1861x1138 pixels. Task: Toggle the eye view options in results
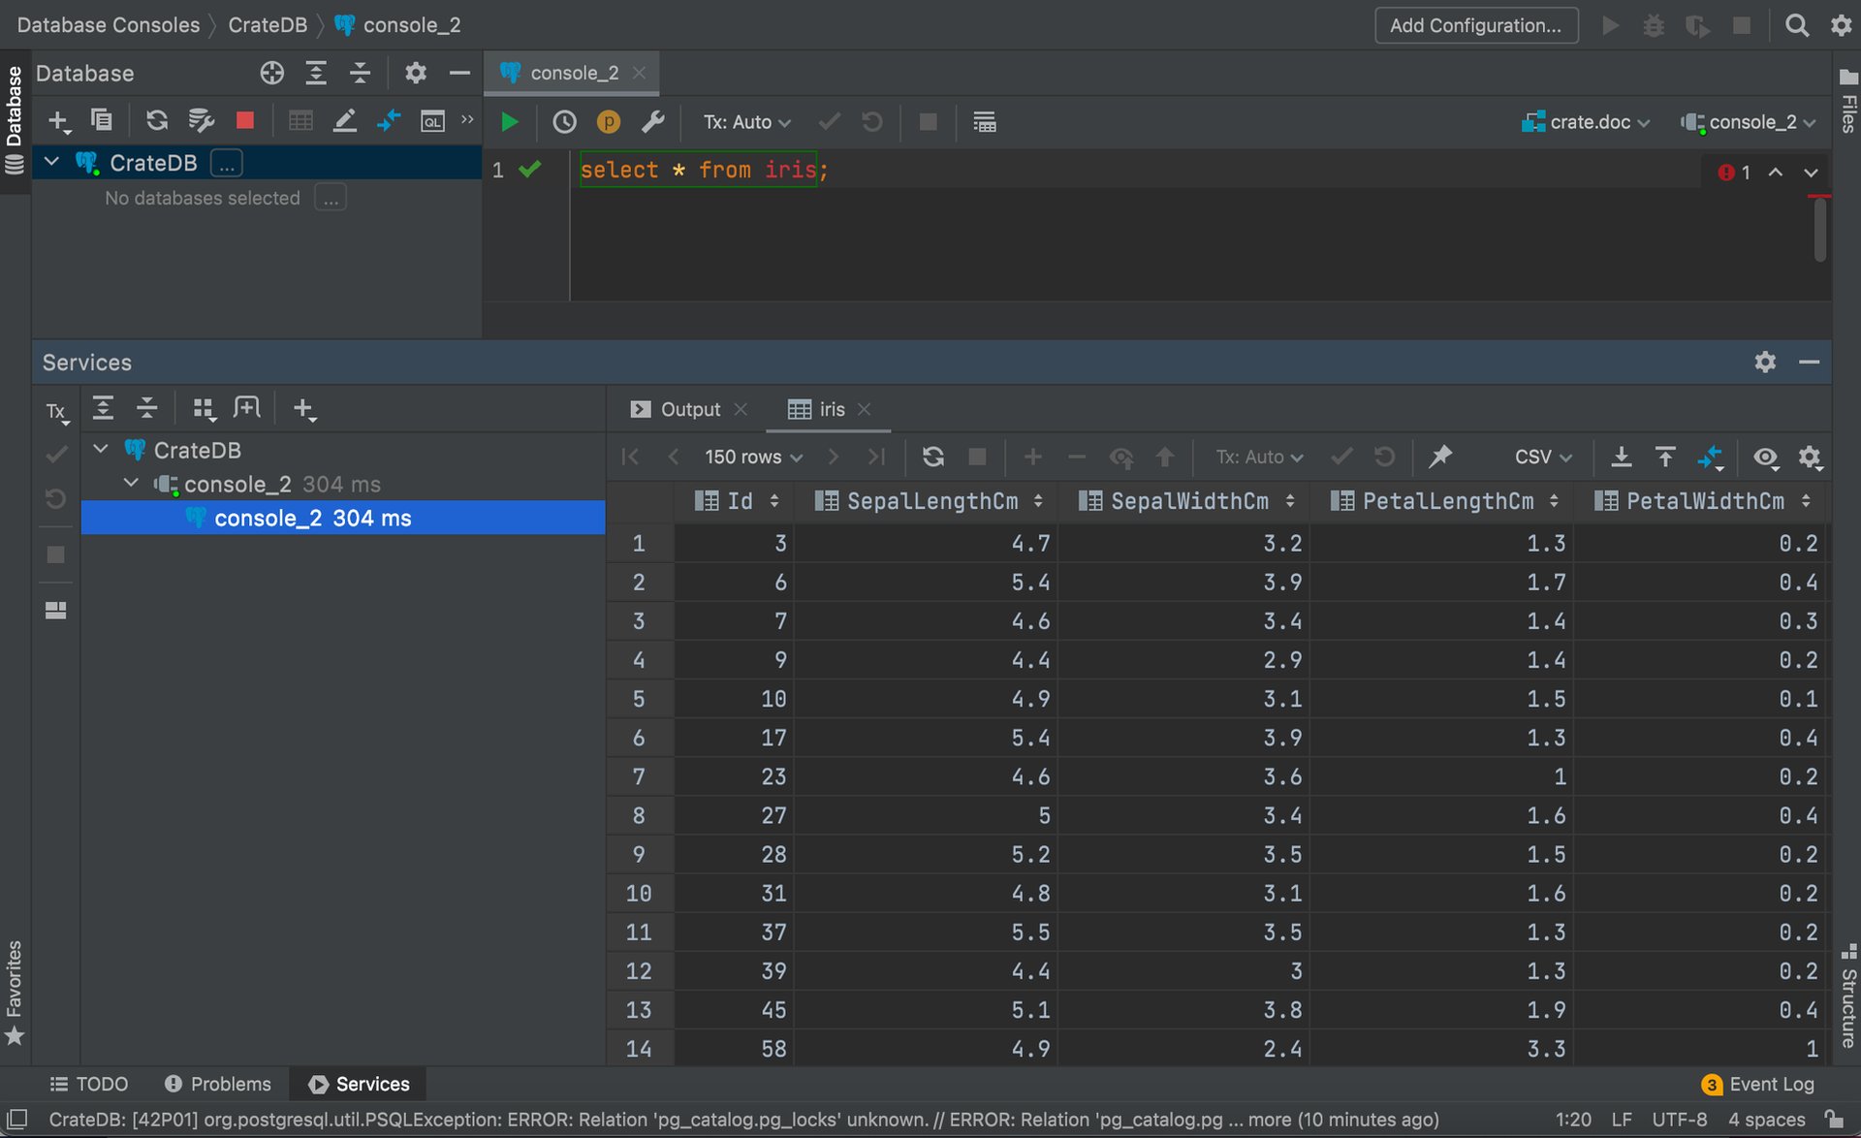[1765, 457]
